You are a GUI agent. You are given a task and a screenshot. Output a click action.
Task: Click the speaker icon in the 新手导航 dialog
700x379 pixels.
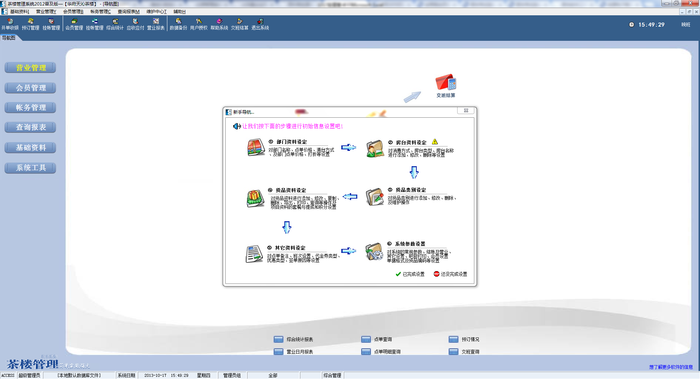[x=237, y=126]
